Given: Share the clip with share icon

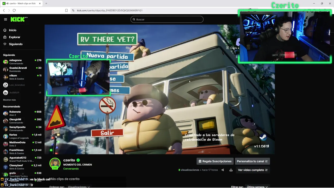Looking at the screenshot, I should click(223, 170).
